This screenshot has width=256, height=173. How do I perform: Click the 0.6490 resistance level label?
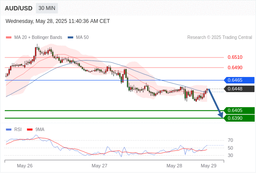(235, 67)
